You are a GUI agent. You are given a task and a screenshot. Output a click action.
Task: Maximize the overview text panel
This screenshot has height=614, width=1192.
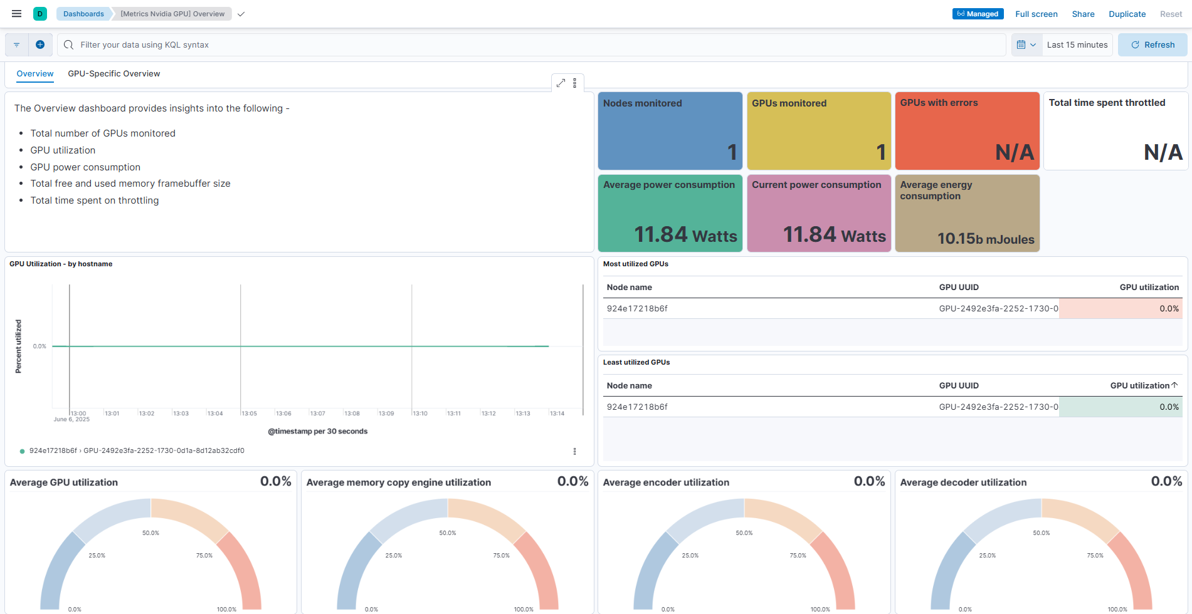tap(561, 83)
